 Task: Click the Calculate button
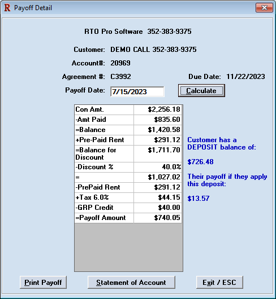click(201, 91)
